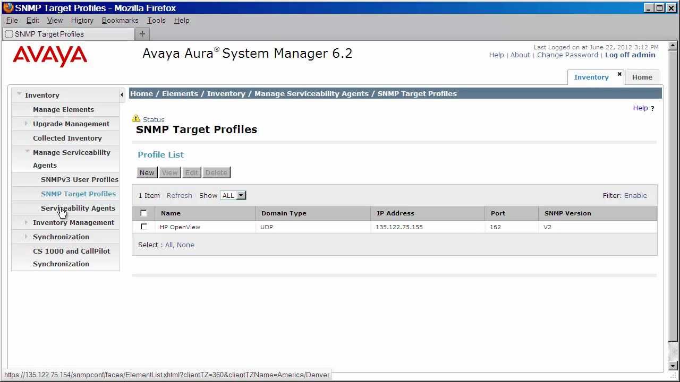Click the Refresh link
680x382 pixels.
point(179,195)
